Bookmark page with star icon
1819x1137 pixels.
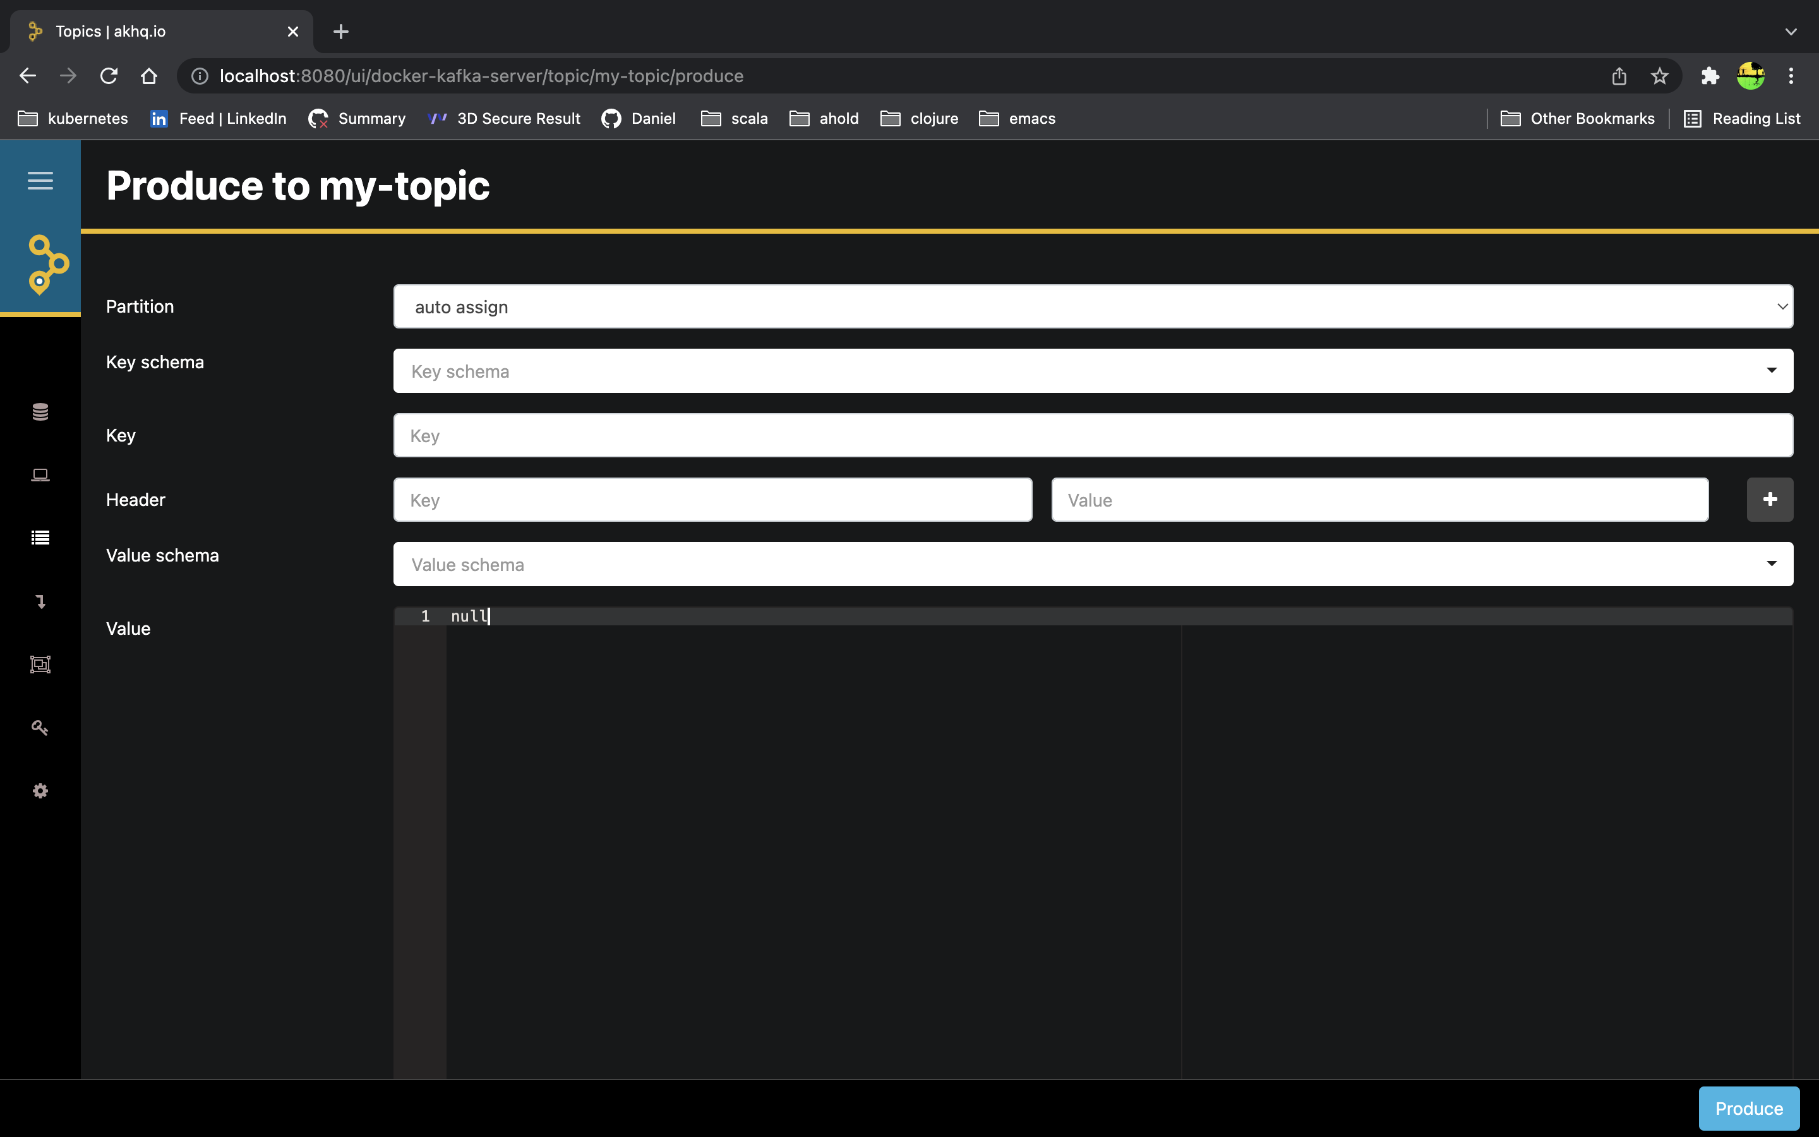[x=1660, y=76]
